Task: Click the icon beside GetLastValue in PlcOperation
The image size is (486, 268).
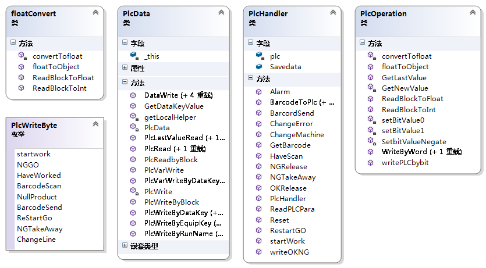Action: coord(371,77)
